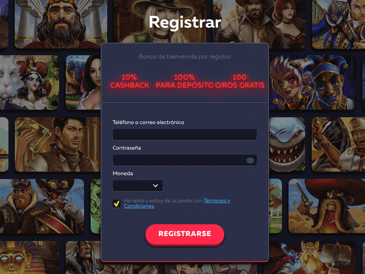Open the shark game thumbnail
365x274 pixels.
pyautogui.click(x=287, y=144)
